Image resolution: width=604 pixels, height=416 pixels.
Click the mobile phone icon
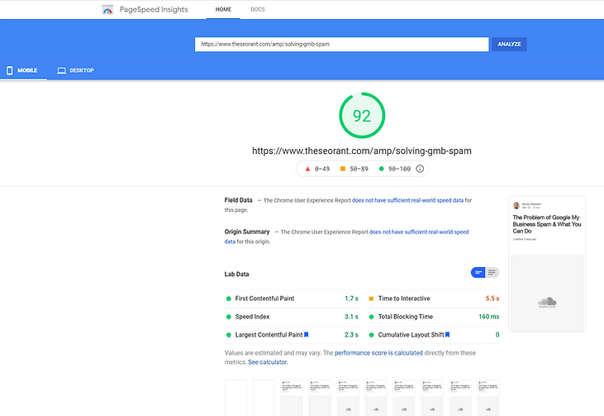(x=10, y=70)
